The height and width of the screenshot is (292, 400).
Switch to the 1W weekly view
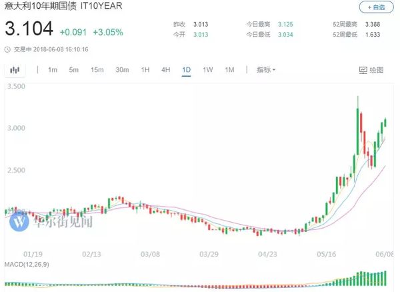point(208,70)
